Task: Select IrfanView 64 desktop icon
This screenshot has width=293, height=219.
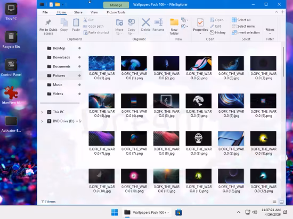Action: (x=11, y=96)
